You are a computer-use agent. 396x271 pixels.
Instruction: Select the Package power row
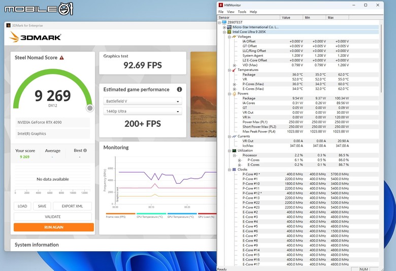298,98
